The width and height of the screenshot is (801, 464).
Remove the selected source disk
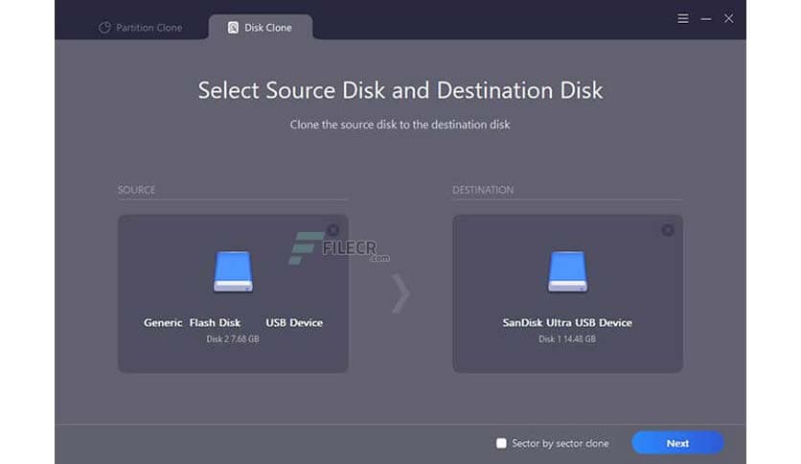[332, 230]
